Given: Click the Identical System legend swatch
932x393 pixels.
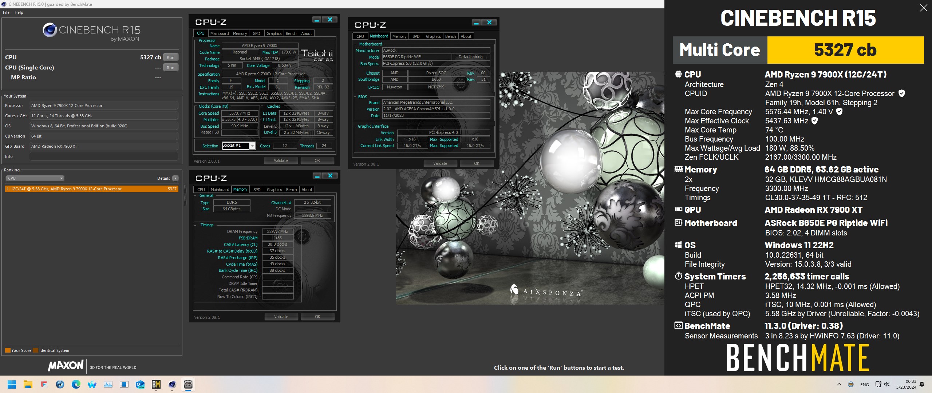Looking at the screenshot, I should pos(35,350).
